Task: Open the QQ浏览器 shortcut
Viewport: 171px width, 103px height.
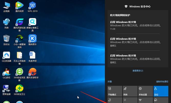Action: pos(7,57)
